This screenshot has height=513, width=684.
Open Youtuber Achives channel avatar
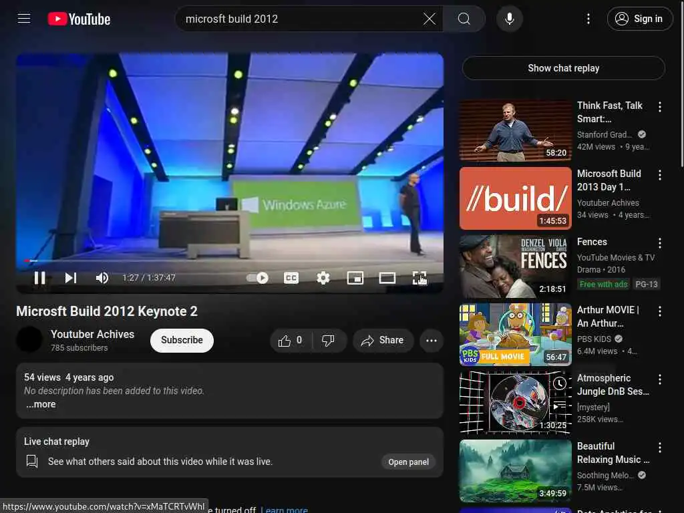[29, 339]
